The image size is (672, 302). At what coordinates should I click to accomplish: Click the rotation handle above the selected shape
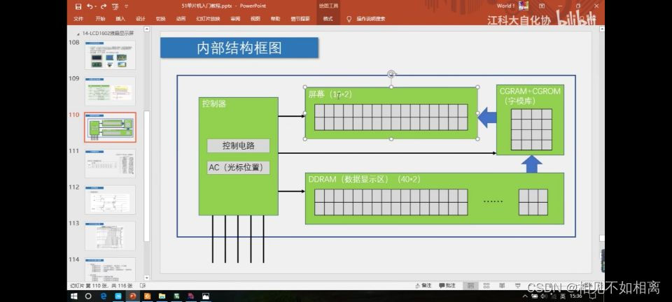tap(391, 74)
